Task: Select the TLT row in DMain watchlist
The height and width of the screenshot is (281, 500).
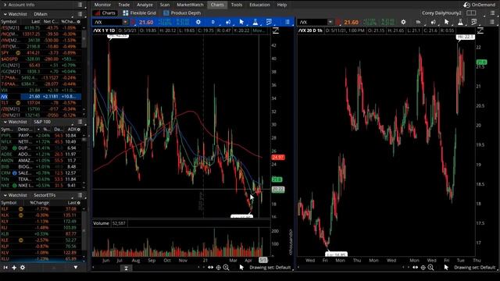Action: pyautogui.click(x=41, y=103)
